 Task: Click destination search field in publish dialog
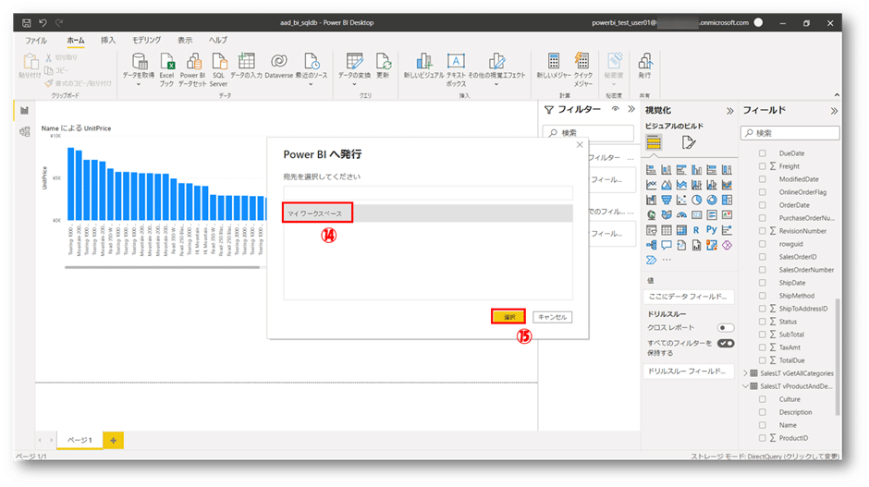[x=428, y=193]
